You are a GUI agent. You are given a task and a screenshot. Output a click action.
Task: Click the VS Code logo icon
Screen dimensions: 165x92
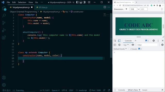(3, 2)
